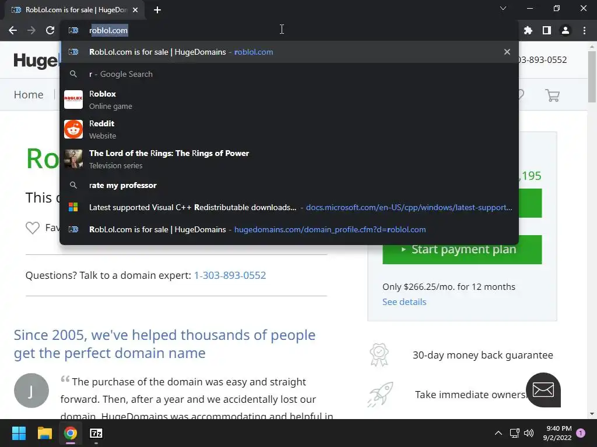Open the Windows Start menu
Image resolution: width=597 pixels, height=447 pixels.
(x=19, y=433)
